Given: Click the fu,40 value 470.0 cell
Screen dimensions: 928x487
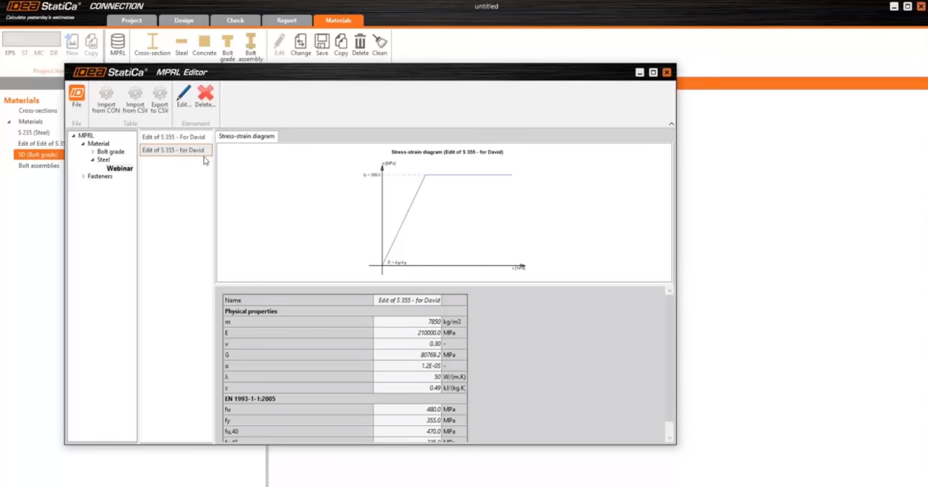Looking at the screenshot, I should (x=408, y=431).
